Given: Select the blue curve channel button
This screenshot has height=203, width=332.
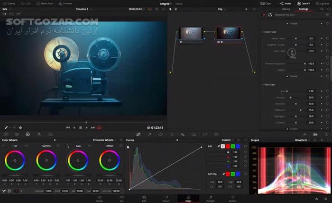Looking at the screenshot, I should [238, 146].
